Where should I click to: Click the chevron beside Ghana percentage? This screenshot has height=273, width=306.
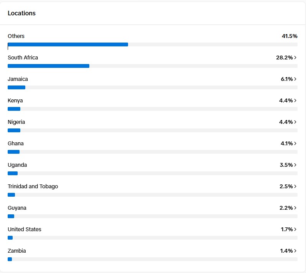295,143
